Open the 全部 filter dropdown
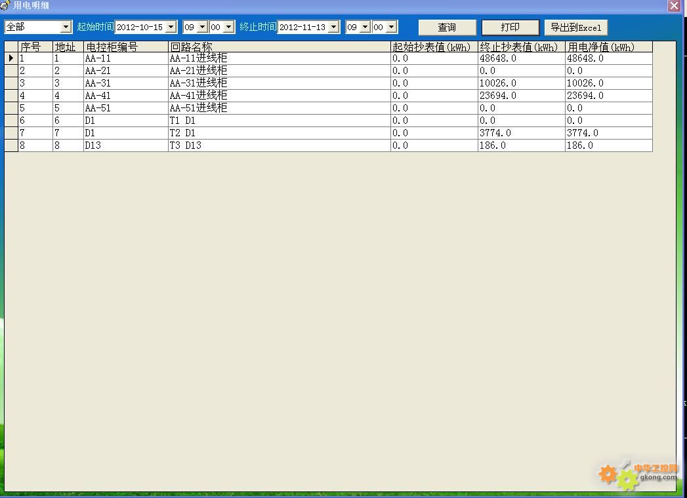The width and height of the screenshot is (687, 498). [66, 27]
